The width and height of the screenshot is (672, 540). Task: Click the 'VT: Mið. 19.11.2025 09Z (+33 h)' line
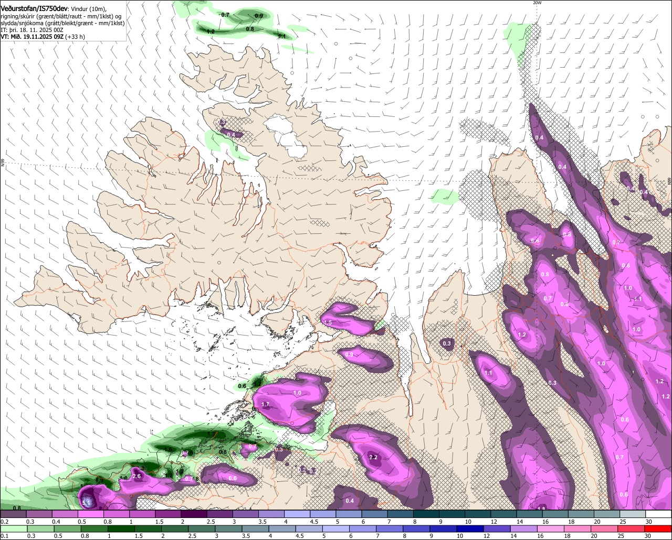(43, 37)
